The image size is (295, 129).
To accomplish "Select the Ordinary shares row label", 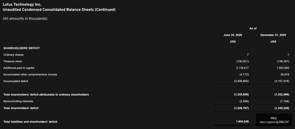I will (14, 55).
